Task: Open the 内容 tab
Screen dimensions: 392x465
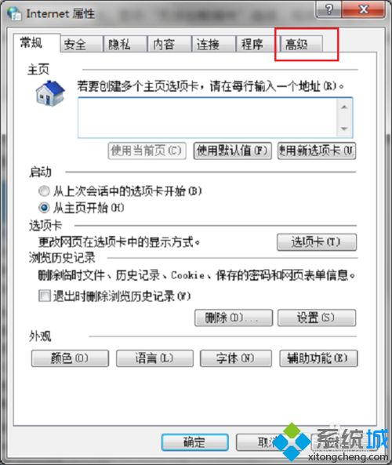Action: point(169,44)
